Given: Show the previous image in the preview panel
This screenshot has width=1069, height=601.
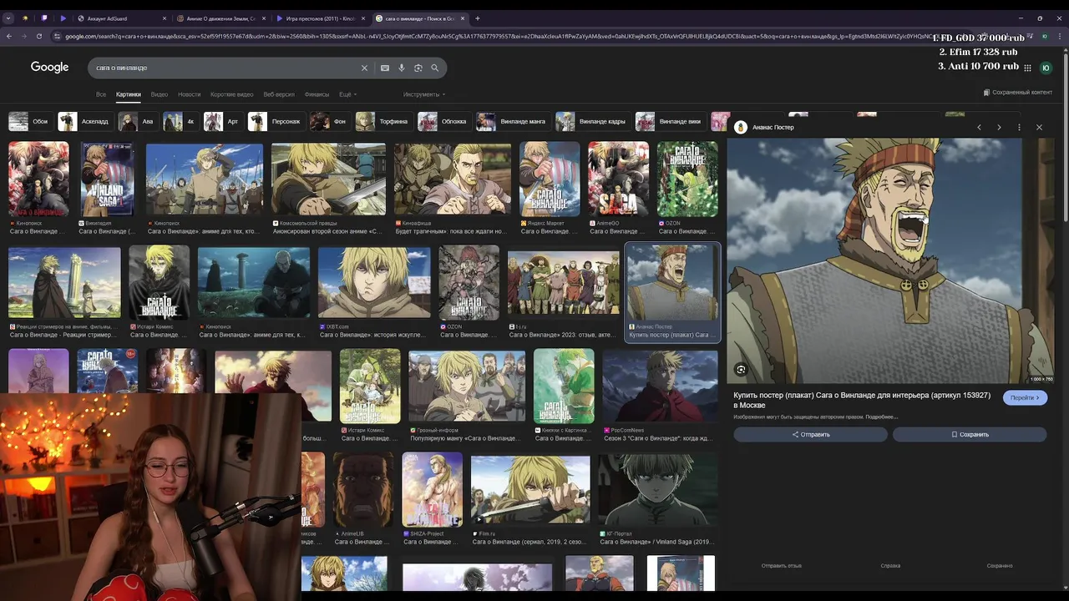Looking at the screenshot, I should pos(979,127).
